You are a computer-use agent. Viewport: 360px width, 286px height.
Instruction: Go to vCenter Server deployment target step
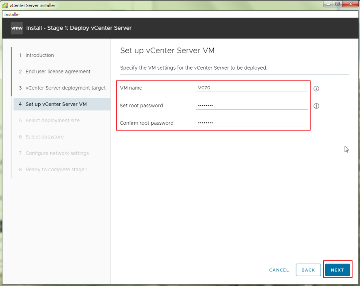[x=62, y=88]
